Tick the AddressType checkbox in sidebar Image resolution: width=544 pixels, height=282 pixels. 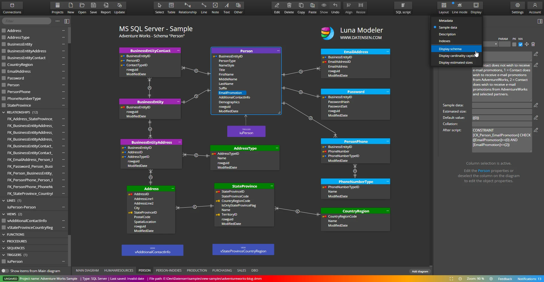tap(4, 37)
